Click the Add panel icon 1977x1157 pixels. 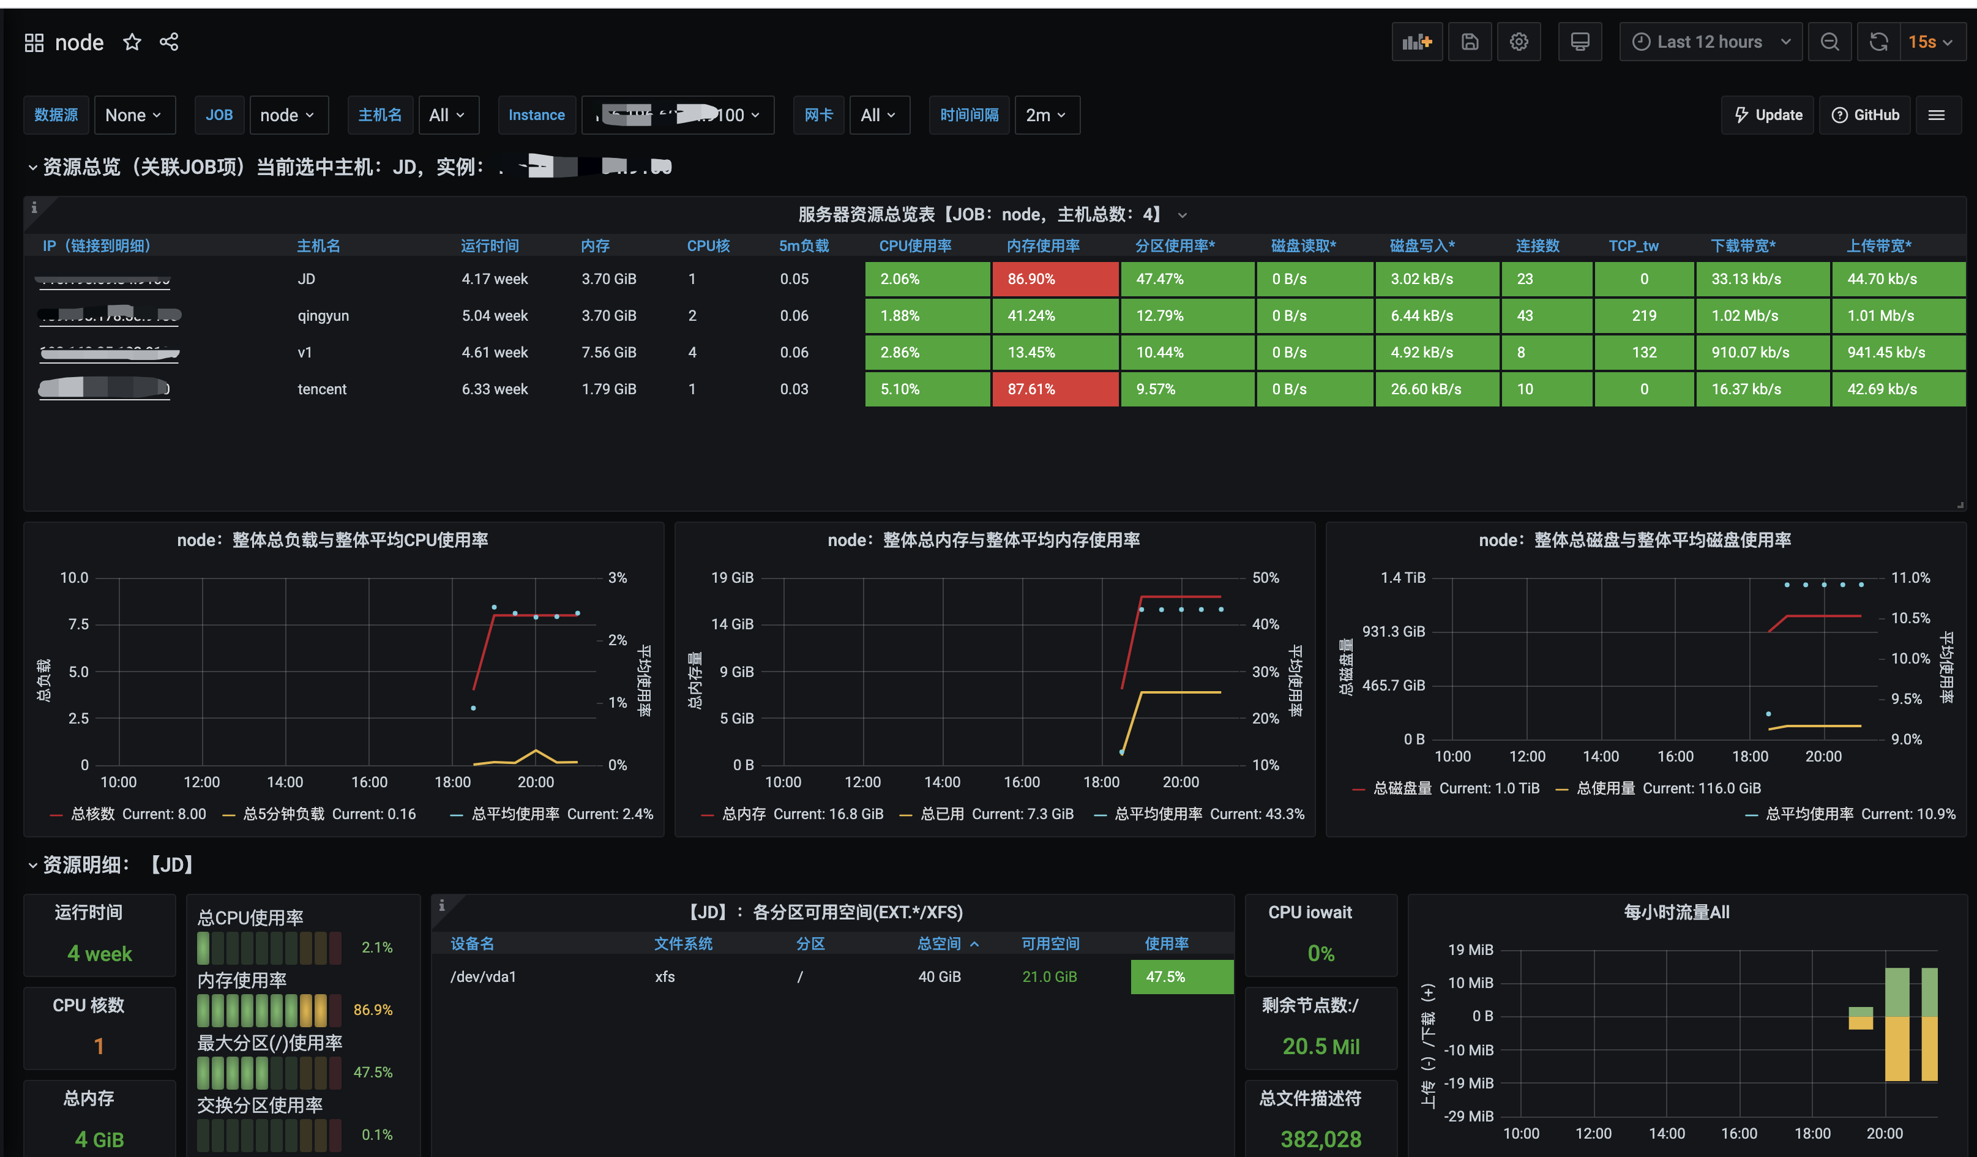click(1417, 42)
